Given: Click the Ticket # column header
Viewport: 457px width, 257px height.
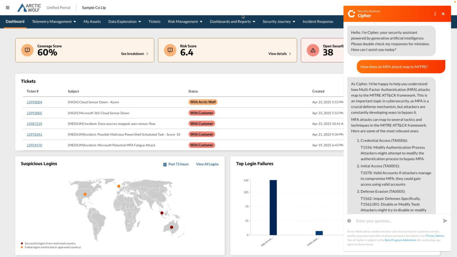Looking at the screenshot, I should pos(33,91).
